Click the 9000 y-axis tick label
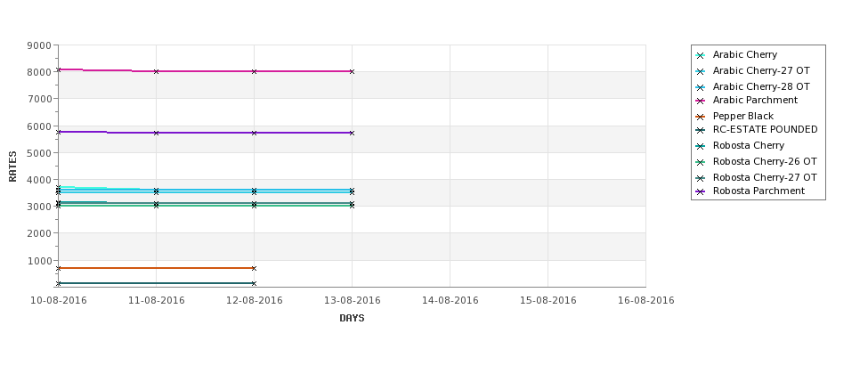The height and width of the screenshot is (382, 868). (39, 45)
